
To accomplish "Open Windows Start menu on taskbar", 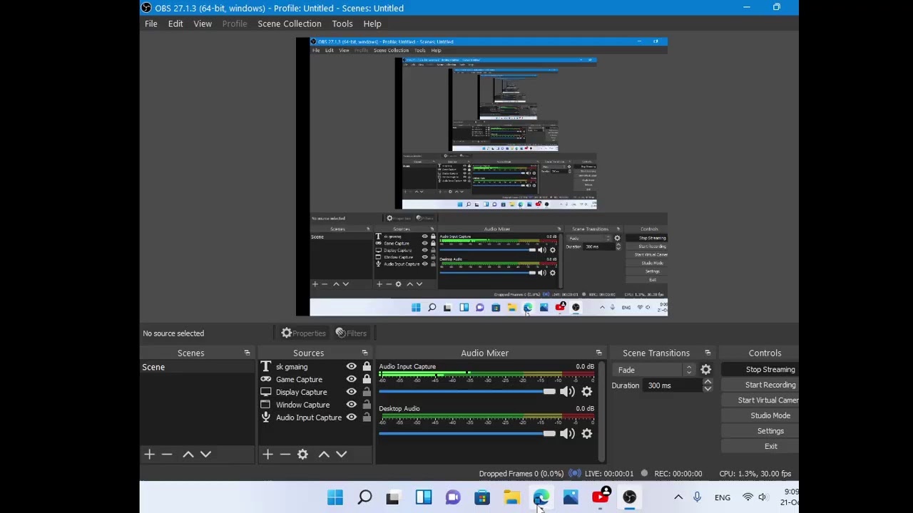I will (x=335, y=497).
